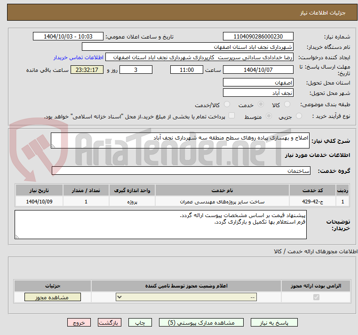Toggle the 'الزامی بودن ارائه مجوز' checkbox

tap(316, 297)
